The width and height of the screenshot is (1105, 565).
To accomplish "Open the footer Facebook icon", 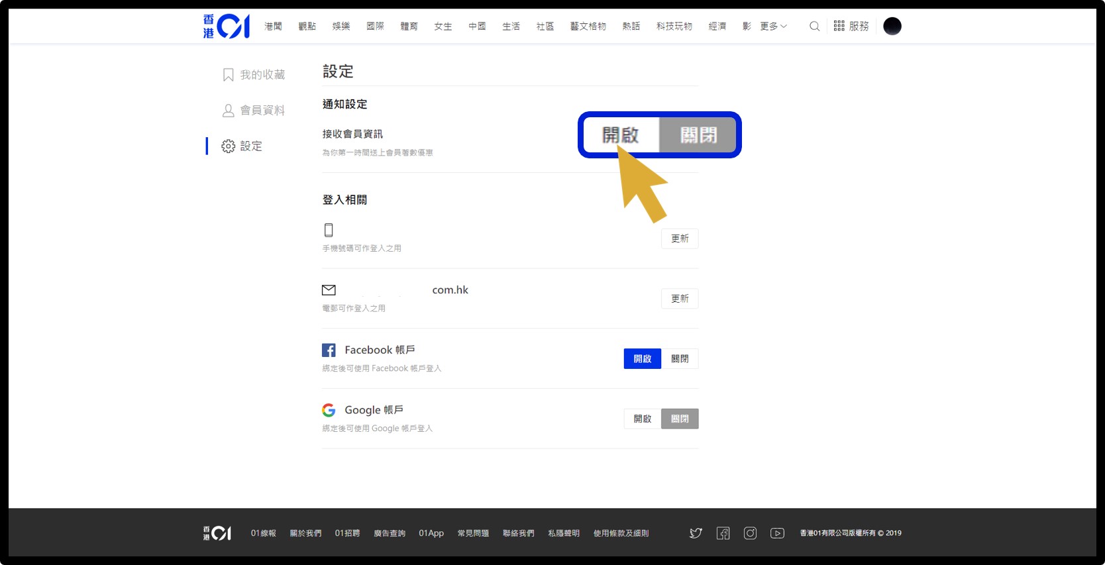I will coord(723,533).
